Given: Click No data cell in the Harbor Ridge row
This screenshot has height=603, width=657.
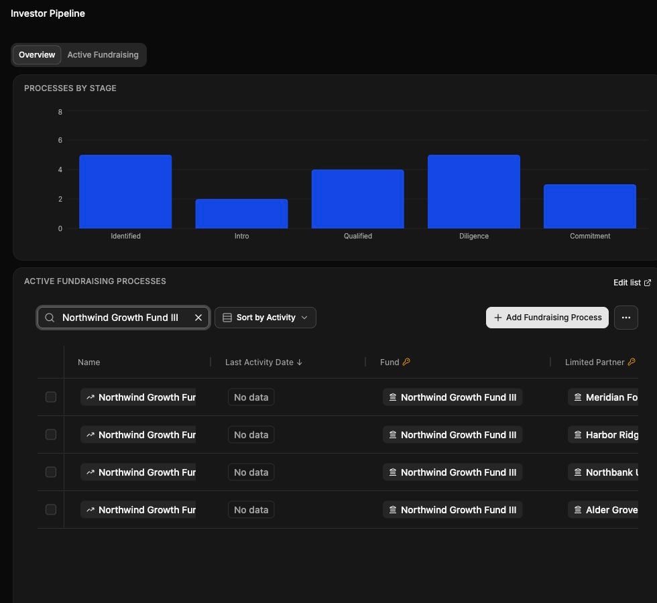Looking at the screenshot, I should [x=251, y=435].
